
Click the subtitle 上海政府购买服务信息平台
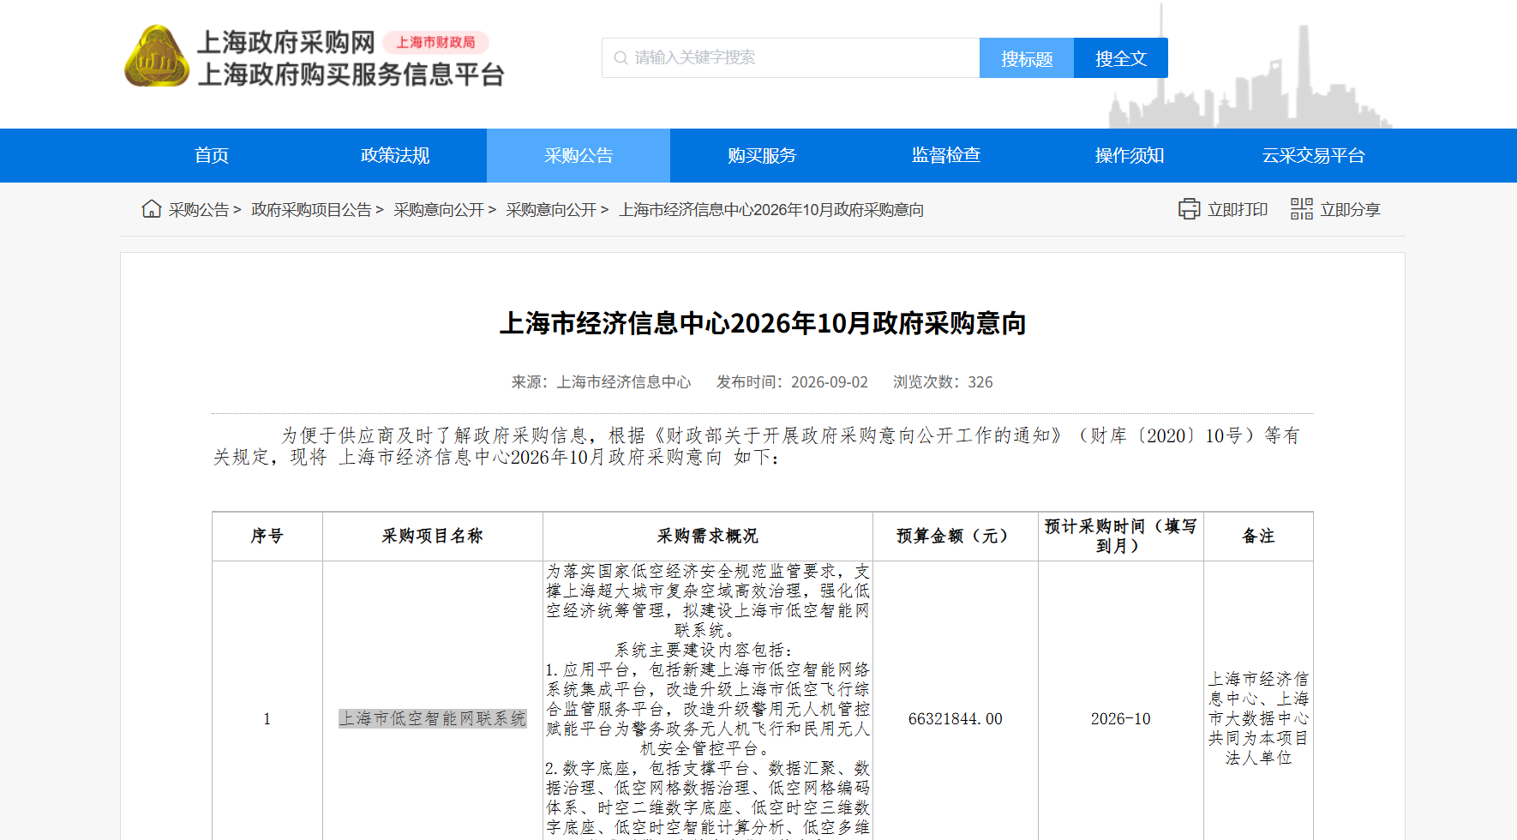pos(351,75)
